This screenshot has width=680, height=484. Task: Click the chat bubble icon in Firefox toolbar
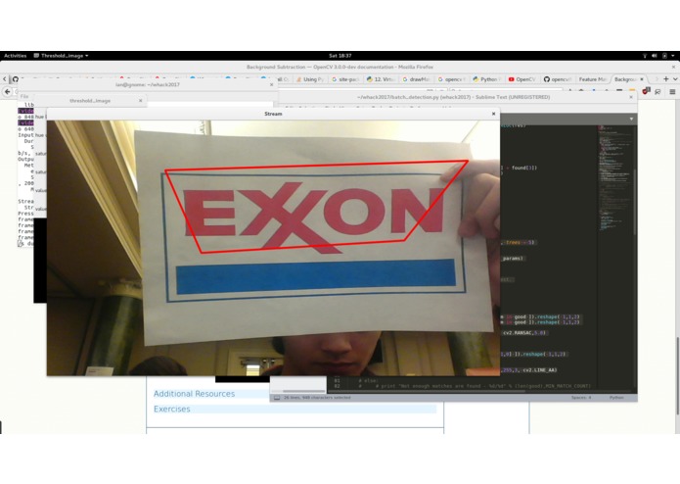click(658, 91)
